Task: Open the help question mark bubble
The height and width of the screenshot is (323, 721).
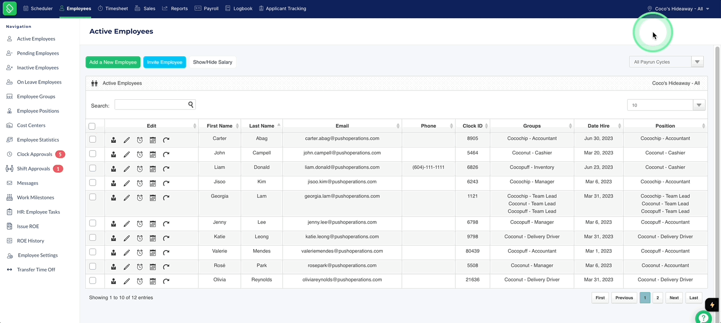Action: point(704,318)
